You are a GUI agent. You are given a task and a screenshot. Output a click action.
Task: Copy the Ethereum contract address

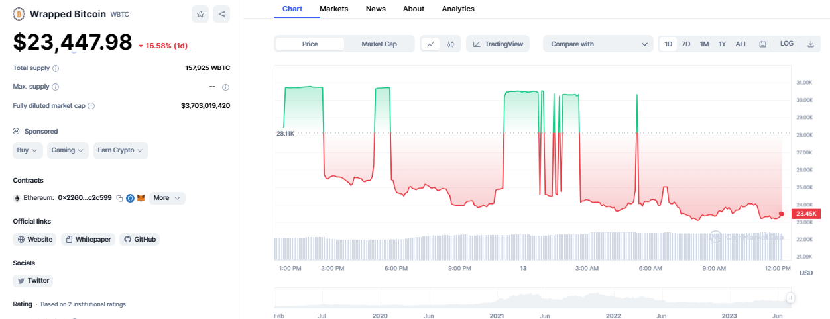coord(119,198)
